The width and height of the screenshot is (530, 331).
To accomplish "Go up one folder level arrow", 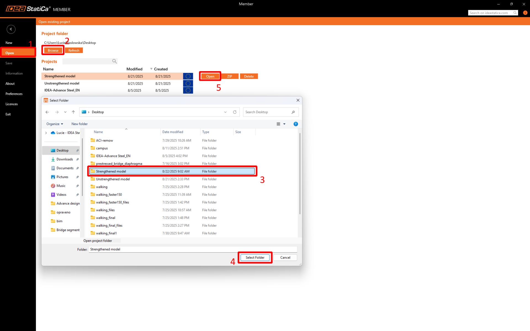I will tap(73, 112).
